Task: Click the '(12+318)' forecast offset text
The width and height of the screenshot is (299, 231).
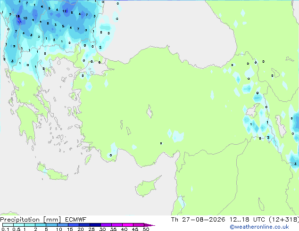Action: click(x=284, y=220)
